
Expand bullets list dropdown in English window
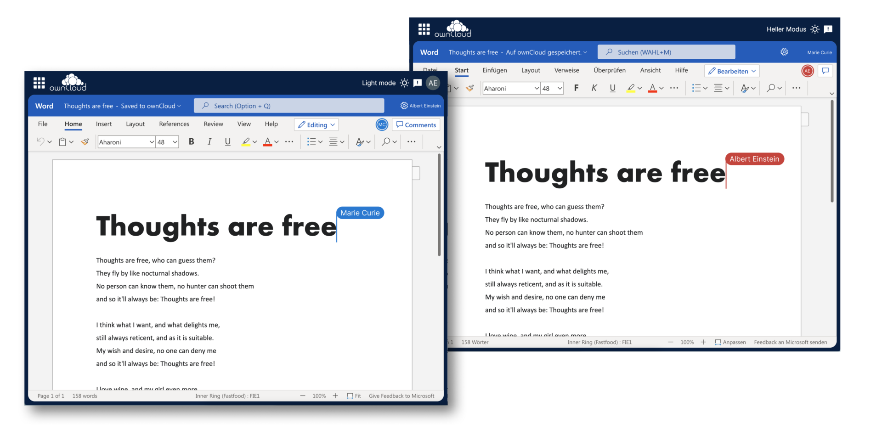click(320, 142)
